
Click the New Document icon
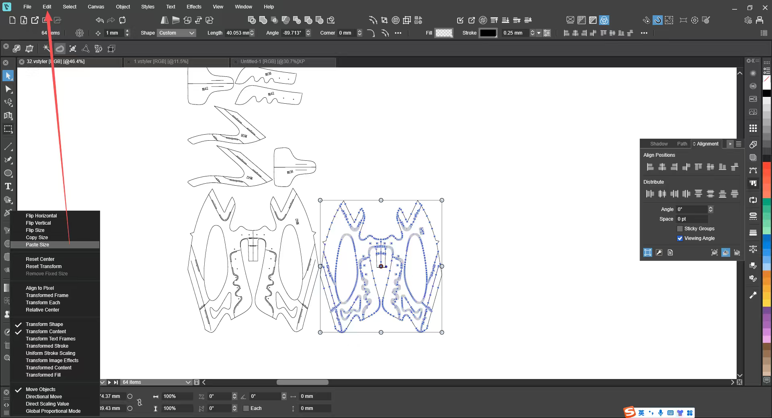[12, 20]
